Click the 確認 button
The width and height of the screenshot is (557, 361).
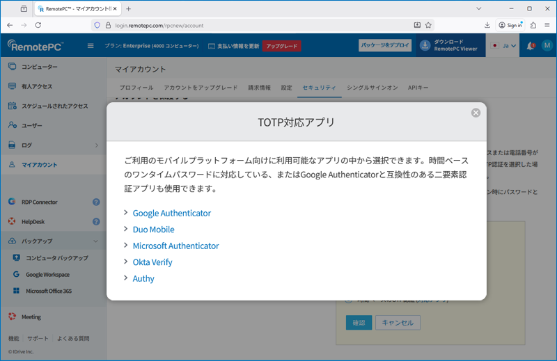click(x=359, y=323)
